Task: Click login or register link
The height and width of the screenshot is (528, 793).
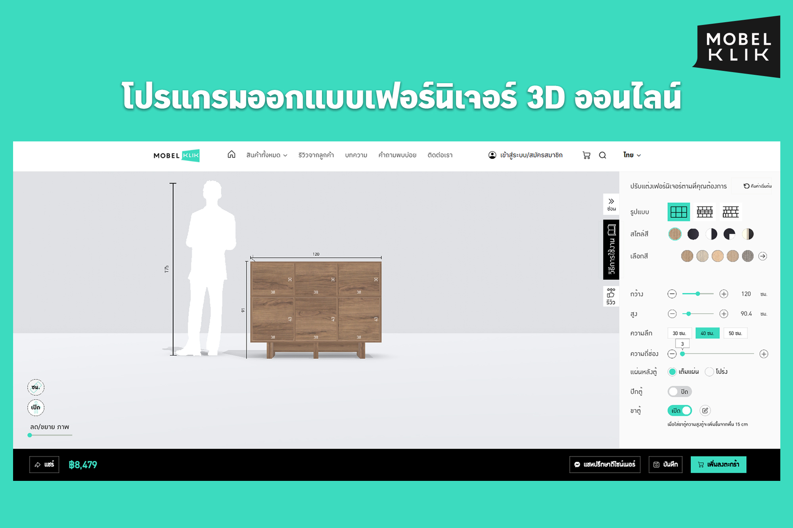Action: 531,155
